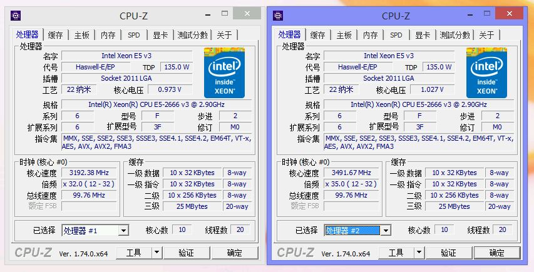This screenshot has height=272, width=534.
Task: Click the 验证 button in the right window
Action: [x=448, y=253]
